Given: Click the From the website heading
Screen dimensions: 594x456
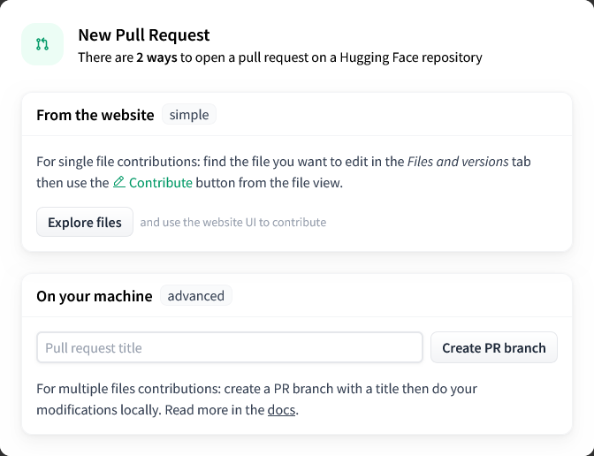Looking at the screenshot, I should click(x=95, y=115).
